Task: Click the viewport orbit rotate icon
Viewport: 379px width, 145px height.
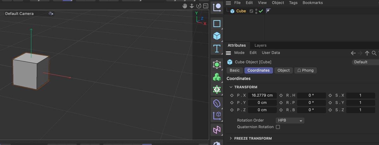Action: (199, 6)
